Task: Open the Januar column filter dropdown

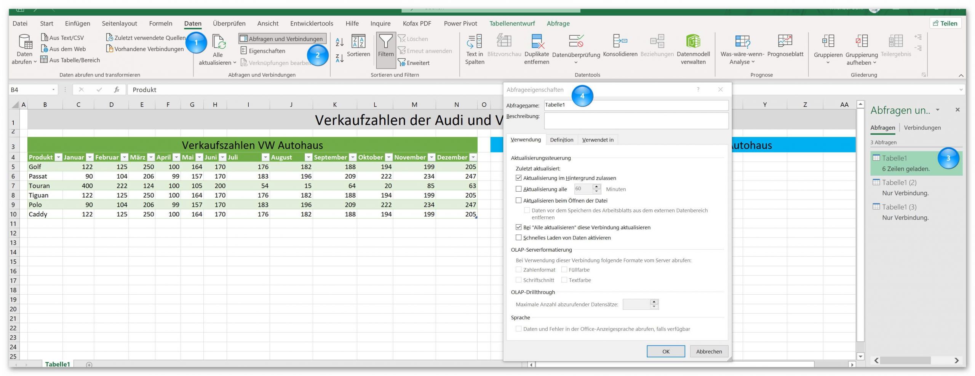Action: coord(90,157)
